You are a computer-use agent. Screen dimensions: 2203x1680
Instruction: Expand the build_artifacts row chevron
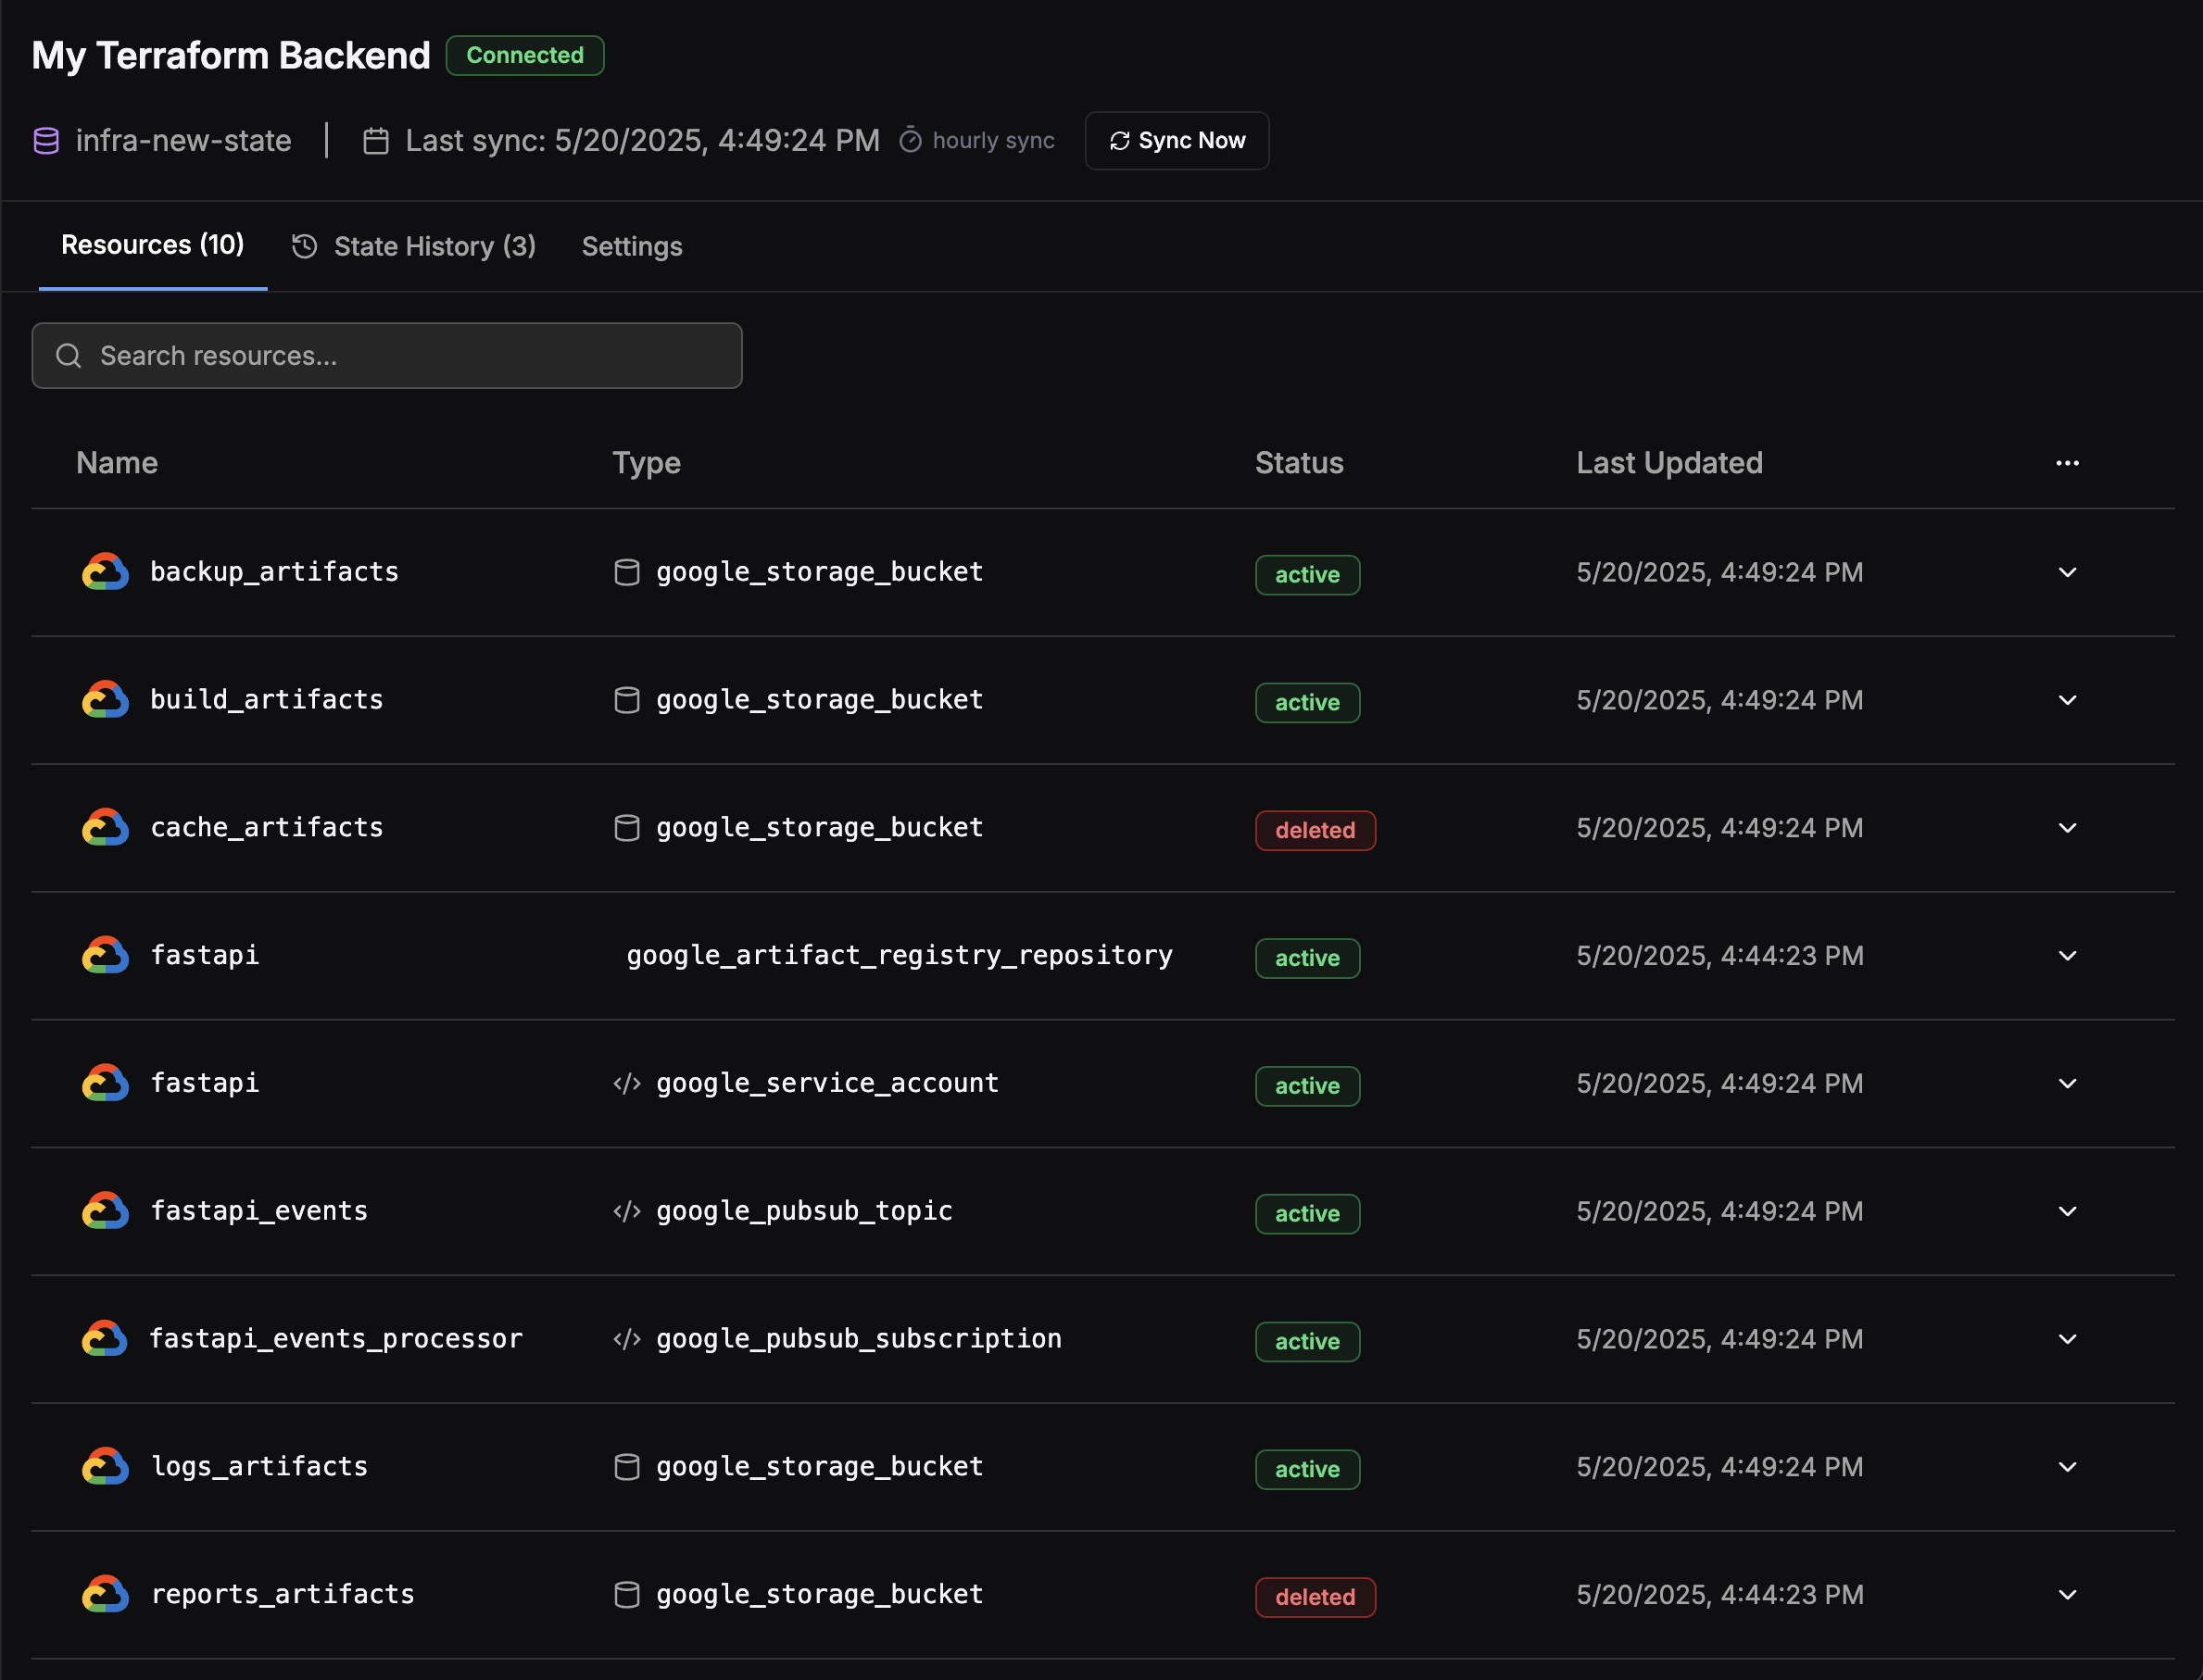pos(2067,700)
